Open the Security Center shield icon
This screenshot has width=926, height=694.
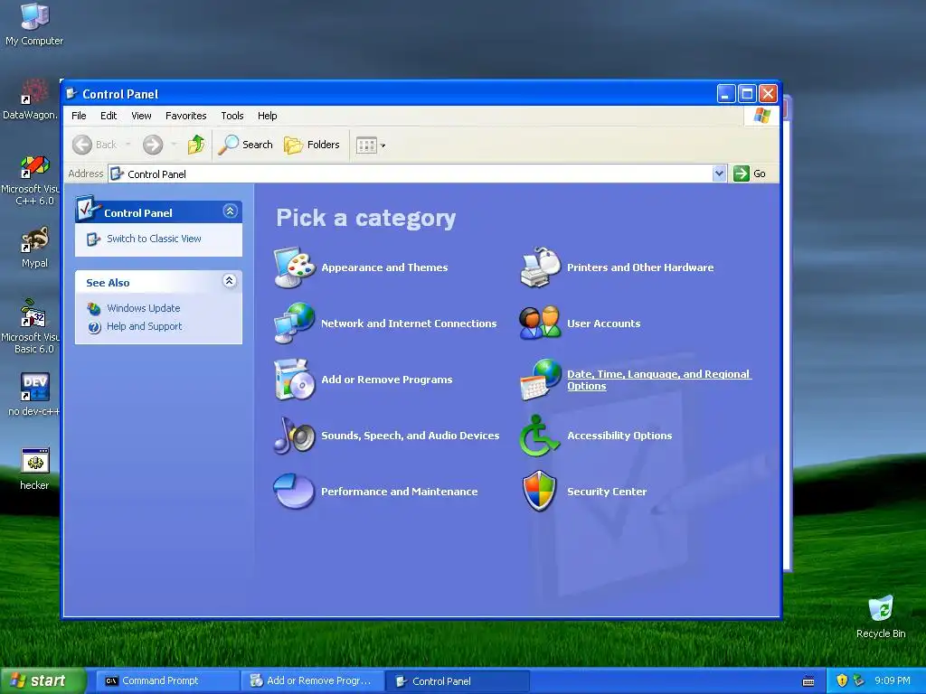point(540,491)
